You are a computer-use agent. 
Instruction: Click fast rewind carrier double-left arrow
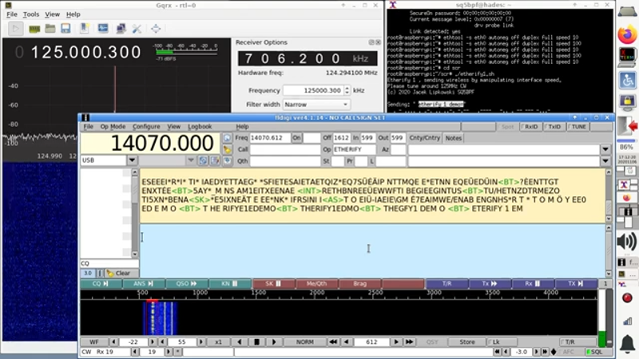tap(333, 342)
